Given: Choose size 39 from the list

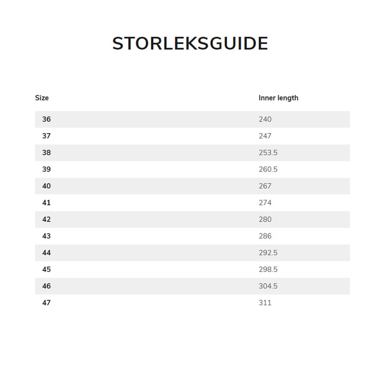Looking at the screenshot, I should [46, 169].
